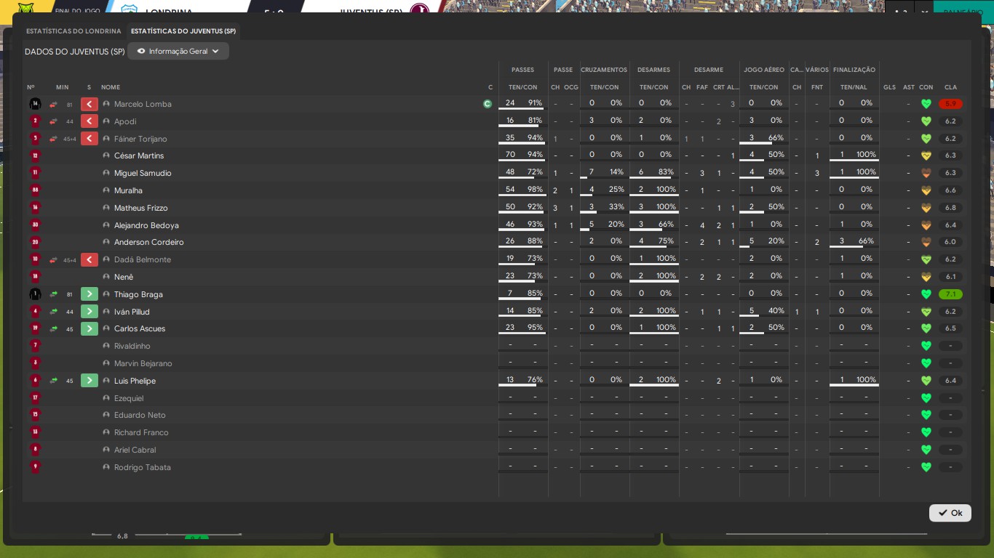Click Carlos Ascues' 95% pass percentage

tap(535, 328)
